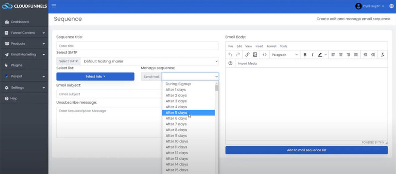The height and width of the screenshot is (174, 396).
Task: Click the Cyril Gupta user avatar
Action: pyautogui.click(x=358, y=6)
